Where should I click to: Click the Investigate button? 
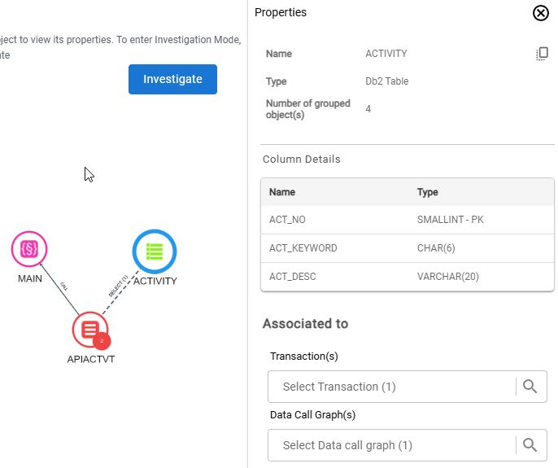(x=172, y=79)
